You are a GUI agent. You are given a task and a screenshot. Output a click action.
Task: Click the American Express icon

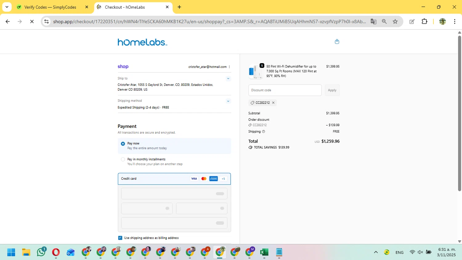click(x=213, y=179)
